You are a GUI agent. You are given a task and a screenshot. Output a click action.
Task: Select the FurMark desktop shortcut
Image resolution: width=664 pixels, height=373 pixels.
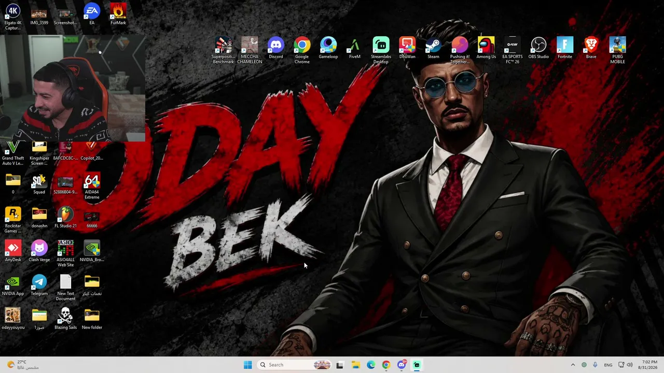click(x=118, y=15)
